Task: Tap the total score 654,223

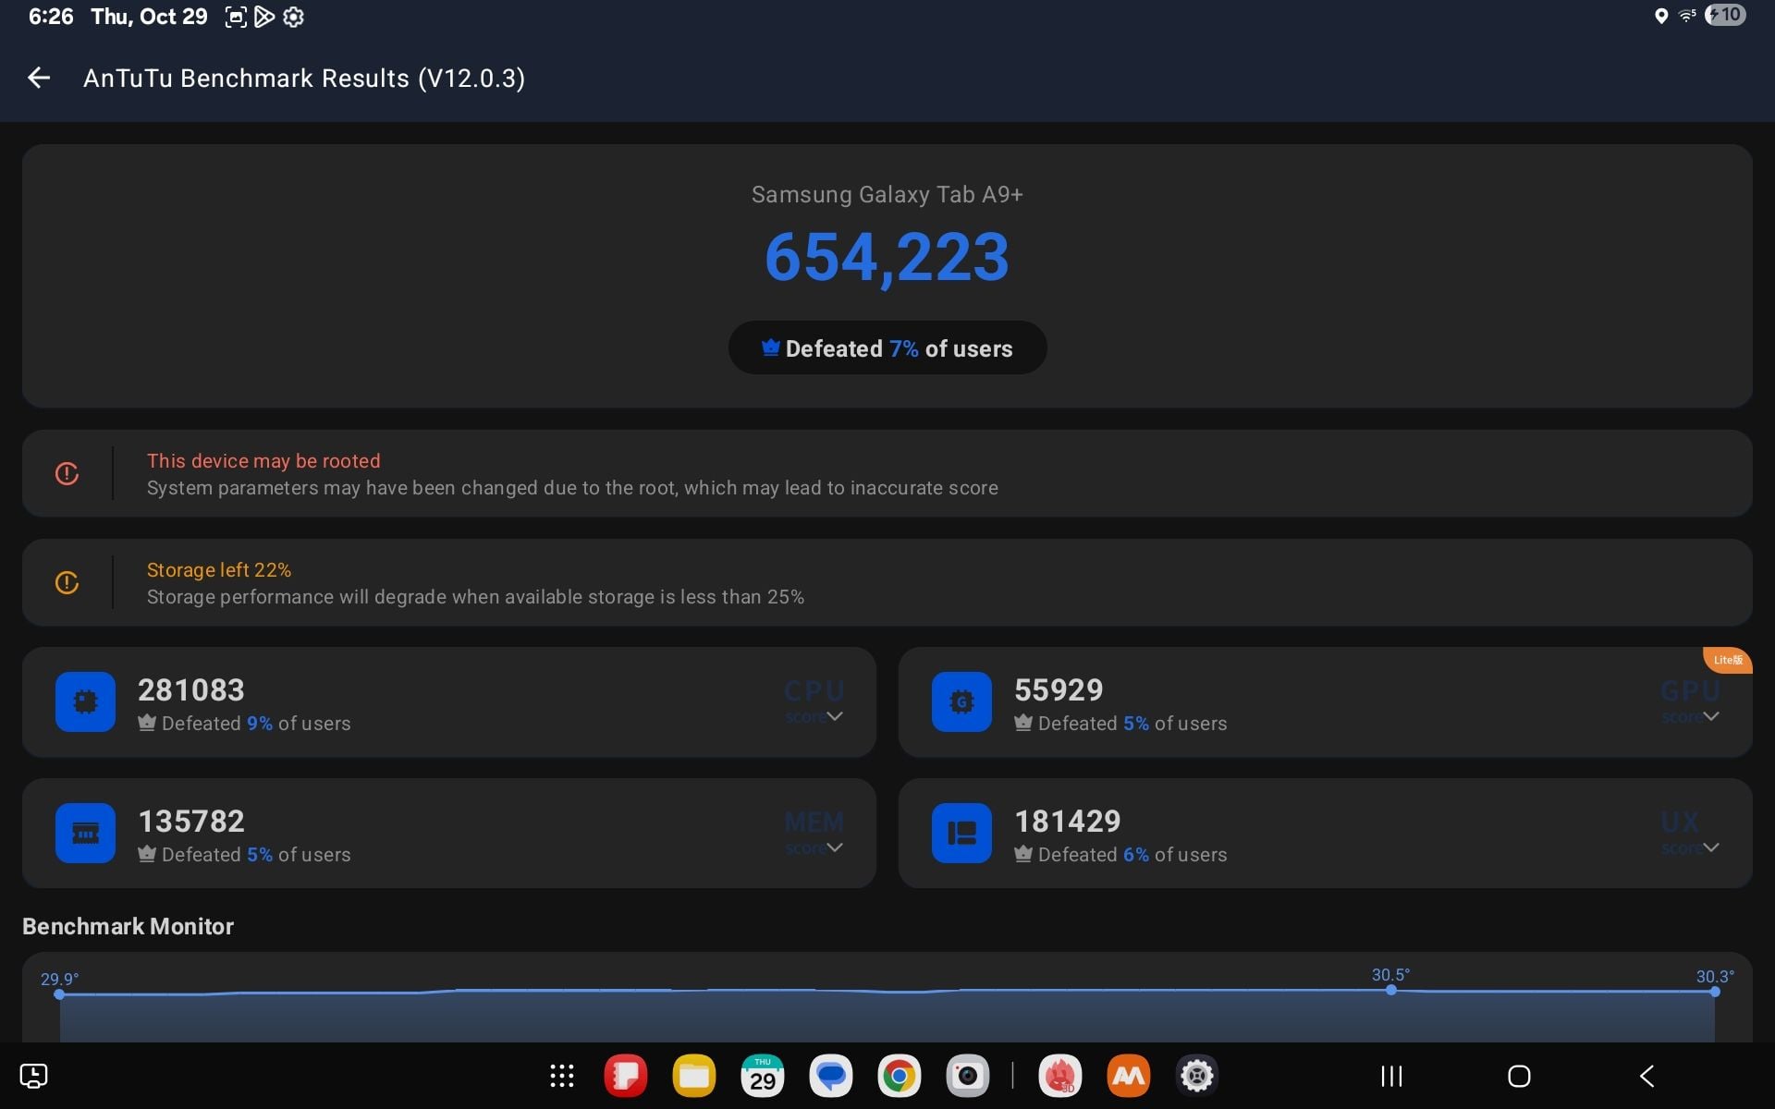Action: (x=887, y=257)
